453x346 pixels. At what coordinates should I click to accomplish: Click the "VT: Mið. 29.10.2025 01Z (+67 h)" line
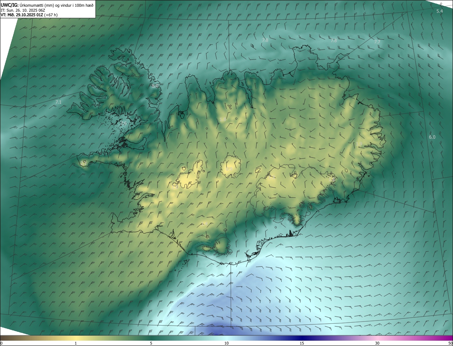[x=29, y=15]
